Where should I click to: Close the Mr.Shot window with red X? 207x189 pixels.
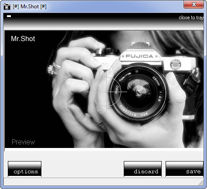pyautogui.click(x=193, y=4)
